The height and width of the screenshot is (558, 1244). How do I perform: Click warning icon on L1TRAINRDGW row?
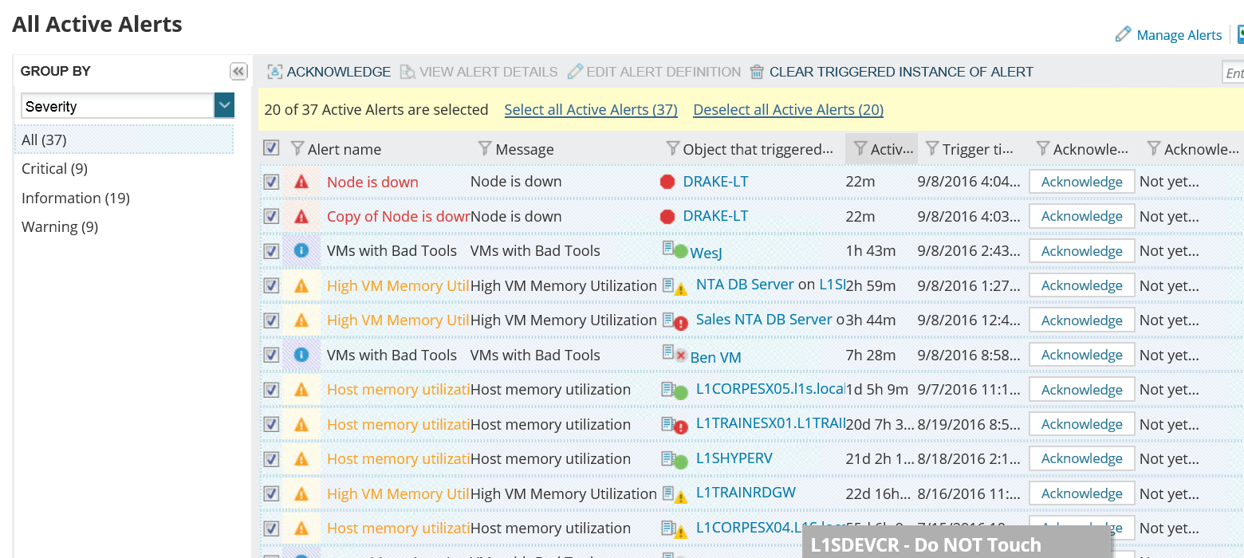click(x=301, y=493)
